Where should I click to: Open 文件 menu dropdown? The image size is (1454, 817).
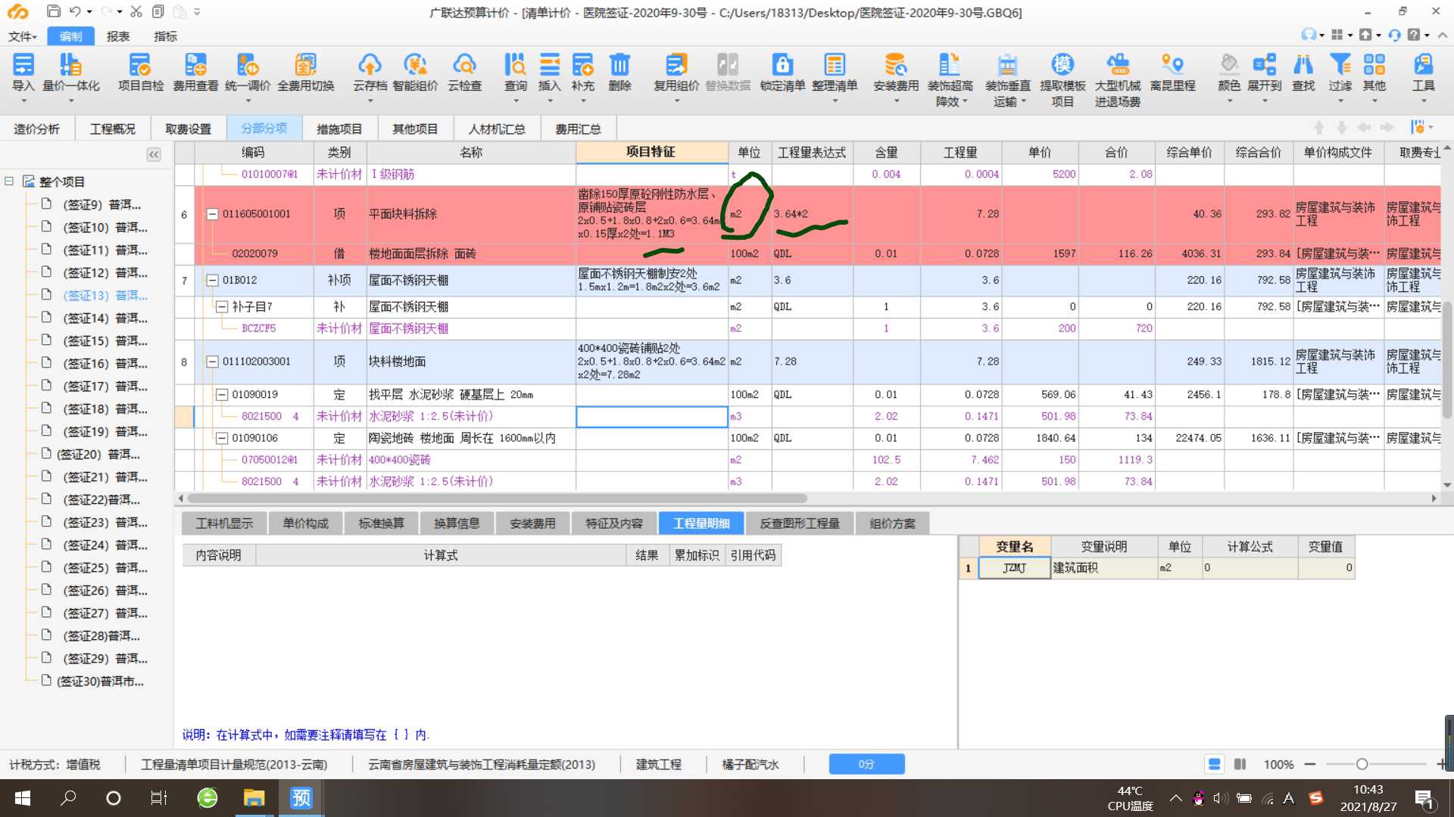23,36
